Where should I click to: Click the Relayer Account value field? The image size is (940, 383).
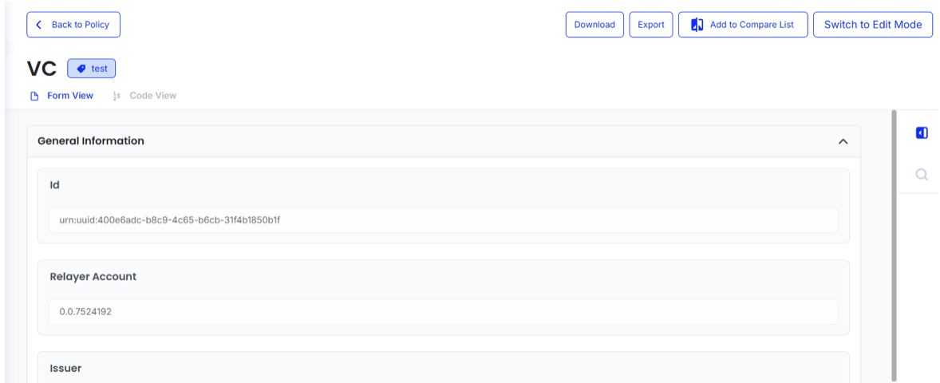443,311
